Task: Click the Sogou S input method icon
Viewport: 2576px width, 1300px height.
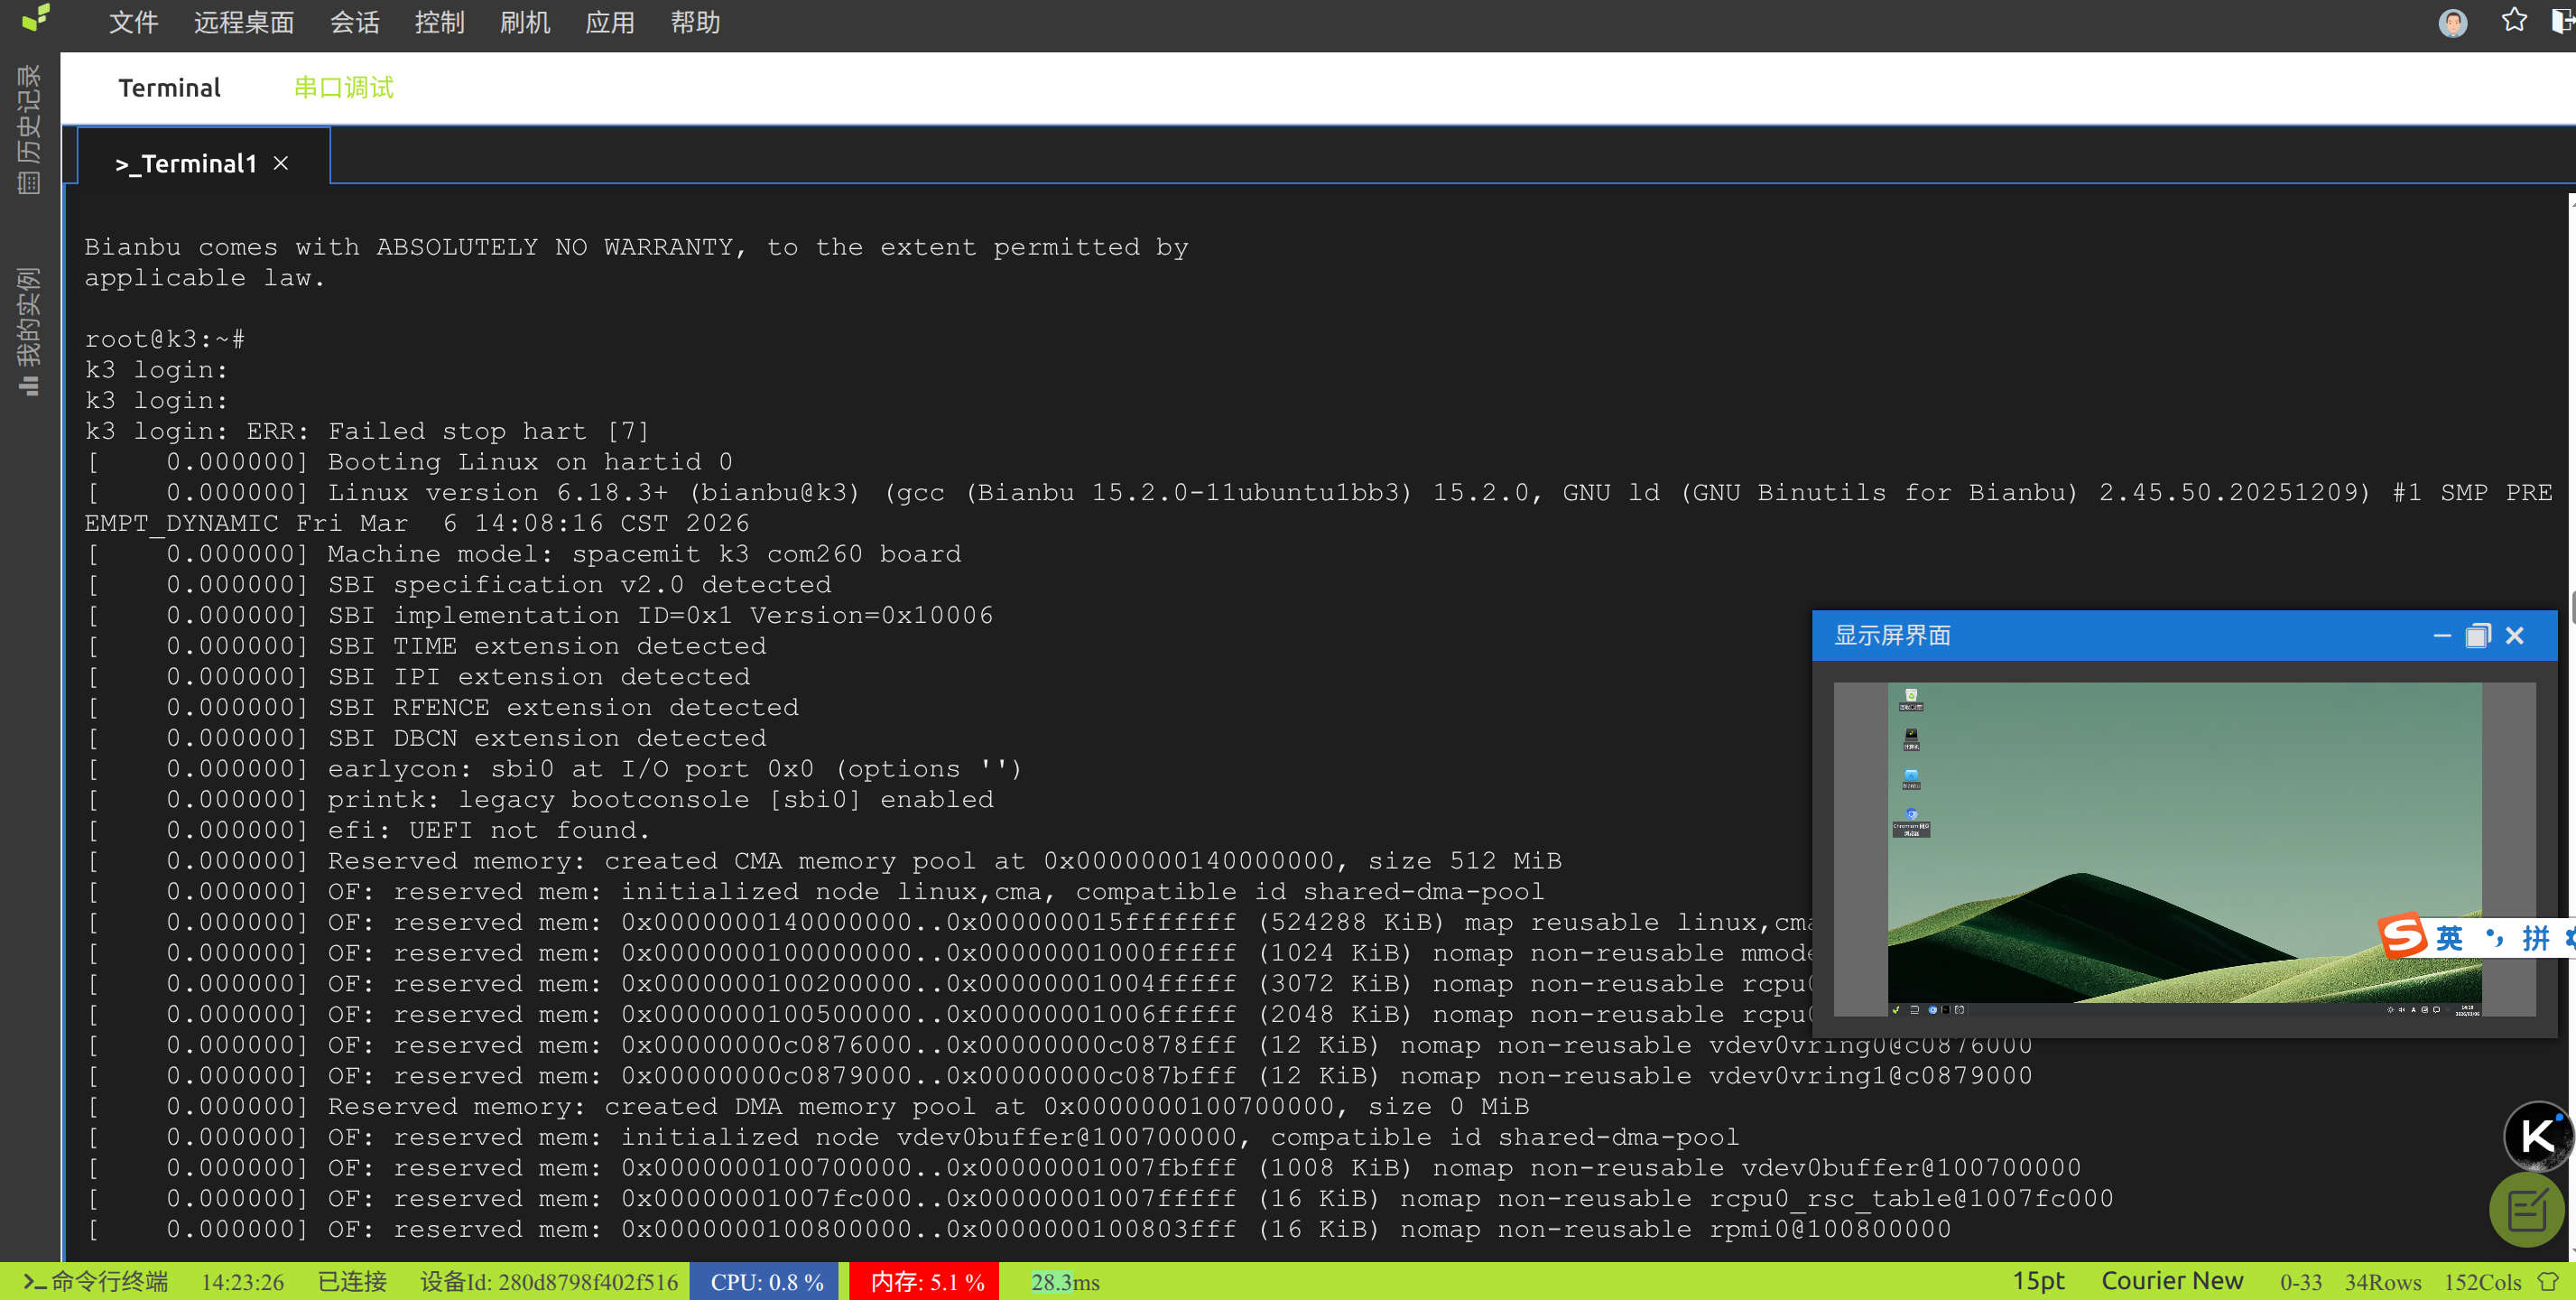Action: pos(2403,937)
